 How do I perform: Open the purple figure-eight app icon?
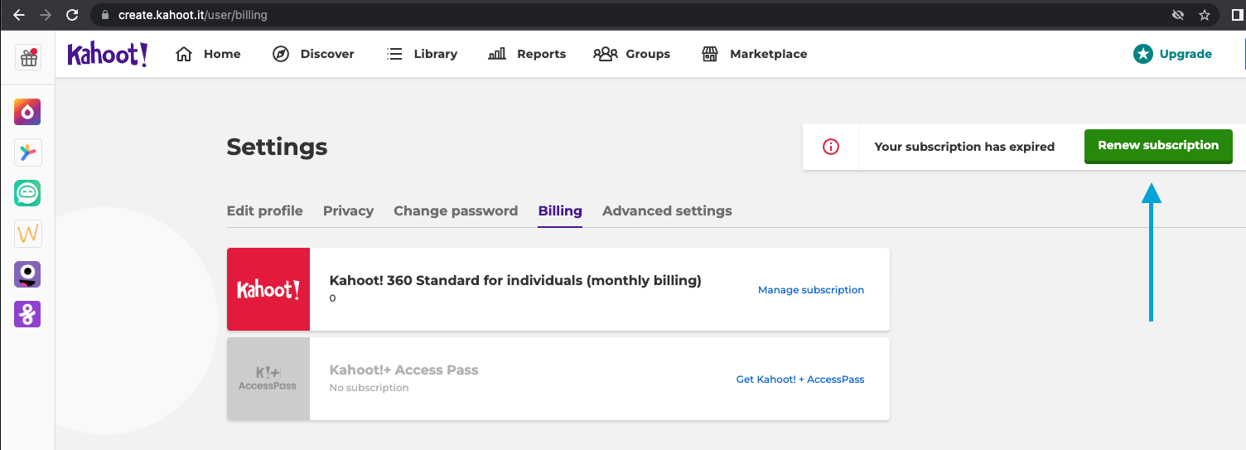click(x=27, y=314)
